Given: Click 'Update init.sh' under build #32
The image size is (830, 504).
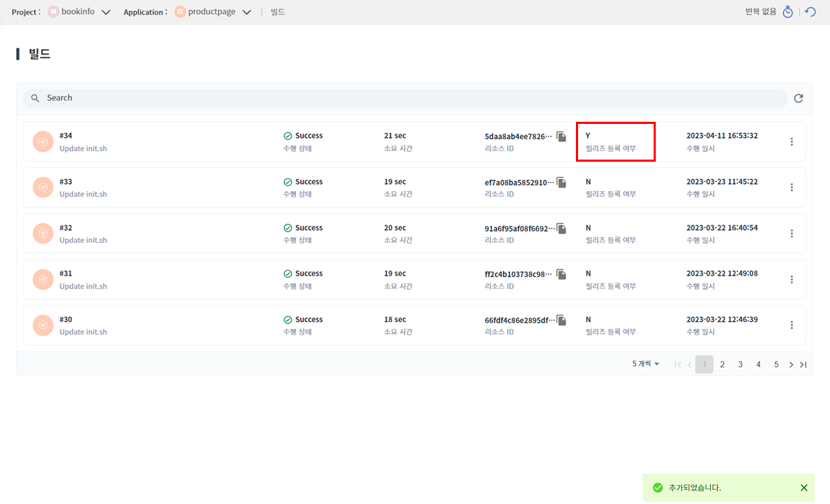Looking at the screenshot, I should point(83,240).
